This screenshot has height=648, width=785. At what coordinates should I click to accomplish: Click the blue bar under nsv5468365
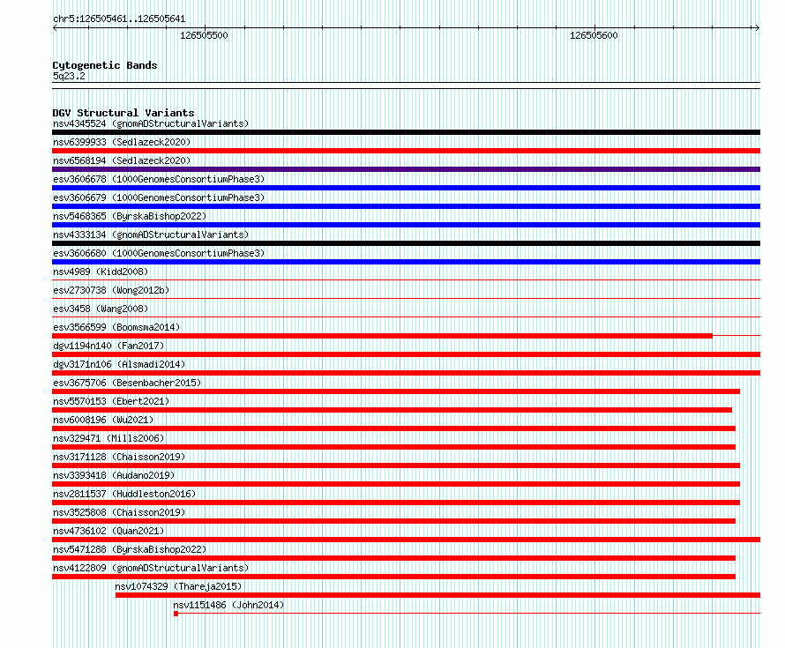point(406,225)
